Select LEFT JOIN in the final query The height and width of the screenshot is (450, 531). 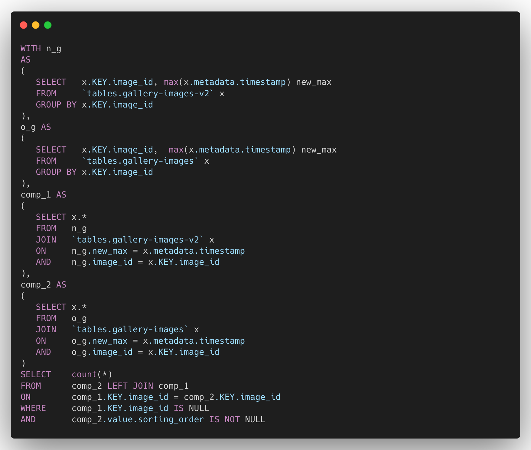(130, 386)
